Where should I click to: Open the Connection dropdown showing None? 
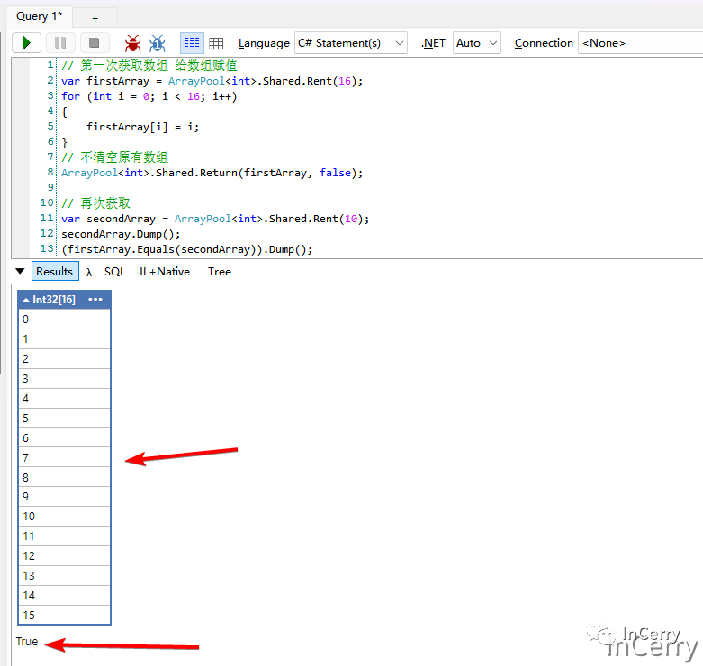639,43
